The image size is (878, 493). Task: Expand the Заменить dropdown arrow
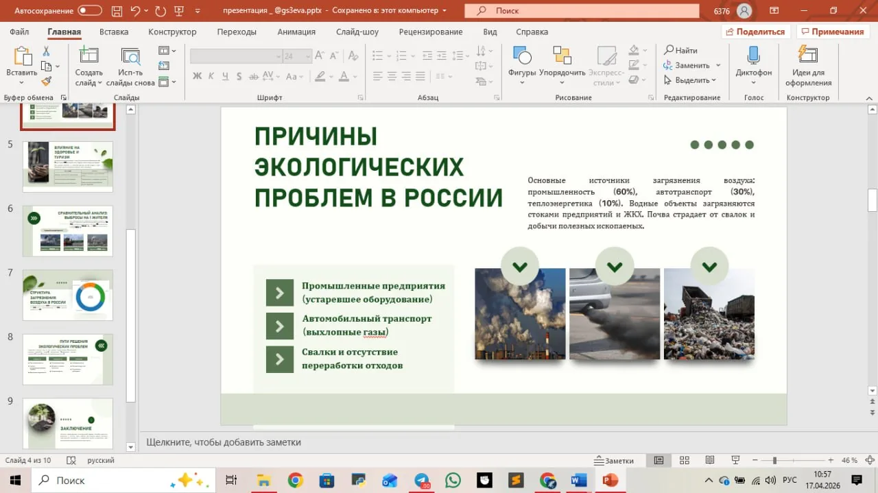coord(718,65)
